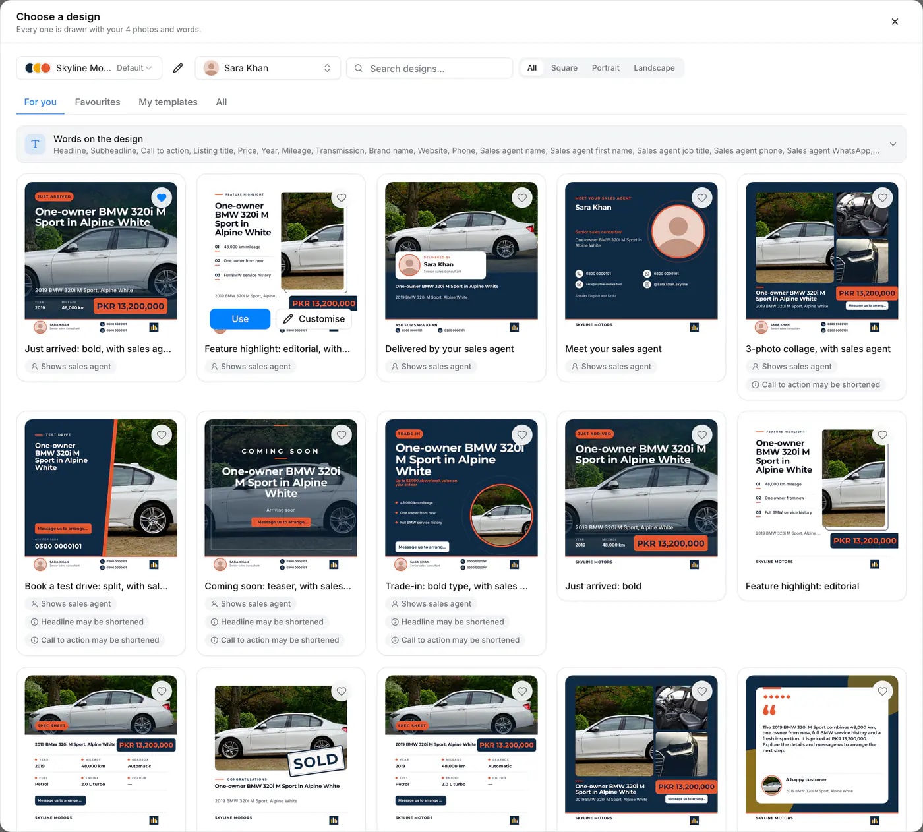The image size is (923, 832).
Task: Click Headline may be shortened under Coming soon
Action: [266, 622]
